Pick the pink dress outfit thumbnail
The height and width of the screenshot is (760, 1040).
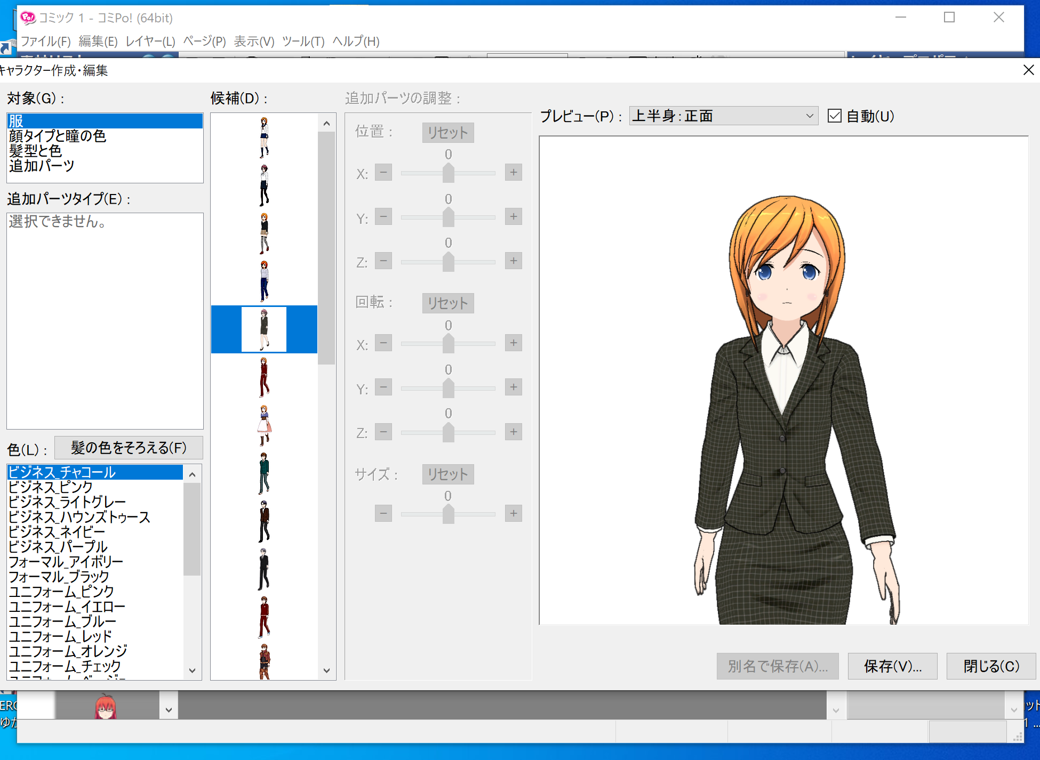(264, 425)
